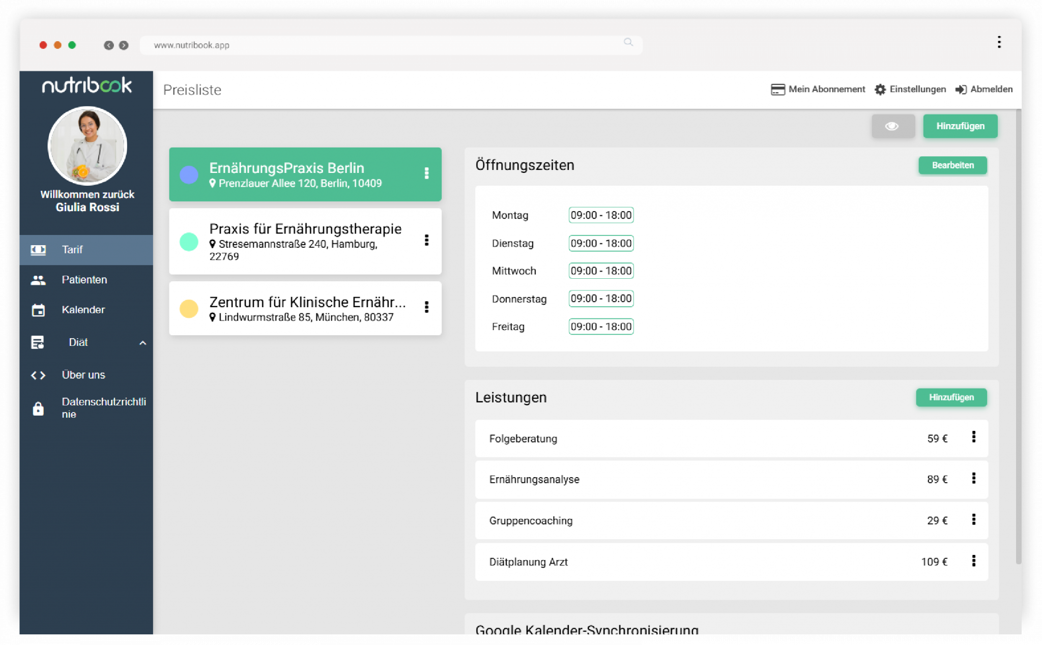1042x645 pixels.
Task: Open three-dot menu for Folgeberatung service
Action: (x=973, y=437)
